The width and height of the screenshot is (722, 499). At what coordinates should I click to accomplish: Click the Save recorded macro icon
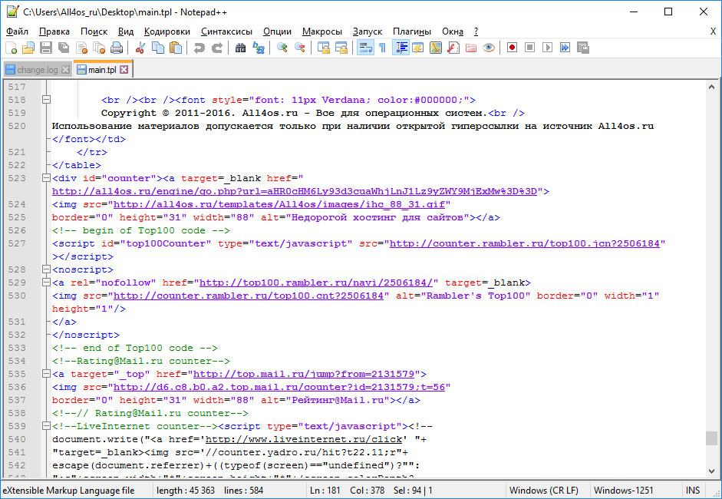[583, 48]
